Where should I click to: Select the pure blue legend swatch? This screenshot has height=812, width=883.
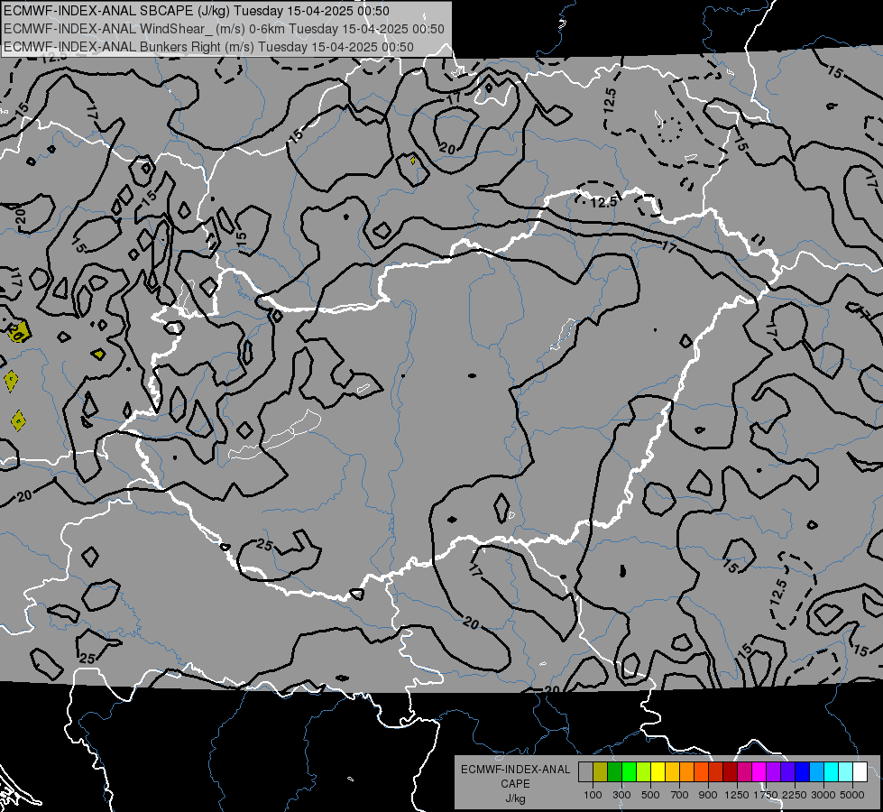tap(803, 771)
